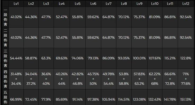Select the Lv9 column header
The width and height of the screenshot is (195, 105).
[x=139, y=4]
